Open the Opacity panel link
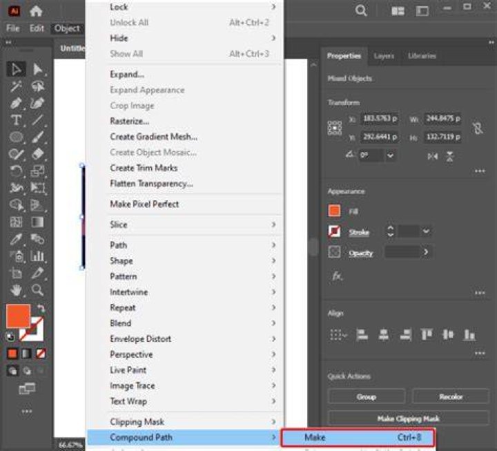Viewport: 497px width, 451px height. pyautogui.click(x=361, y=253)
